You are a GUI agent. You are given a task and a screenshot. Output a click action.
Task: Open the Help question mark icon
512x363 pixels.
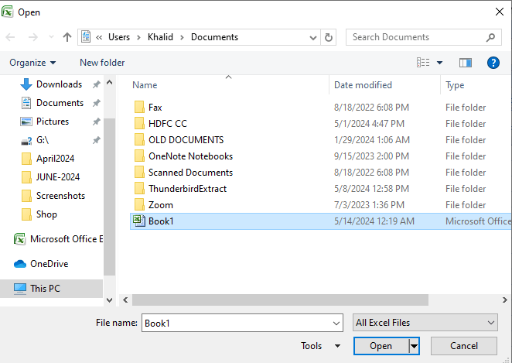click(x=493, y=63)
